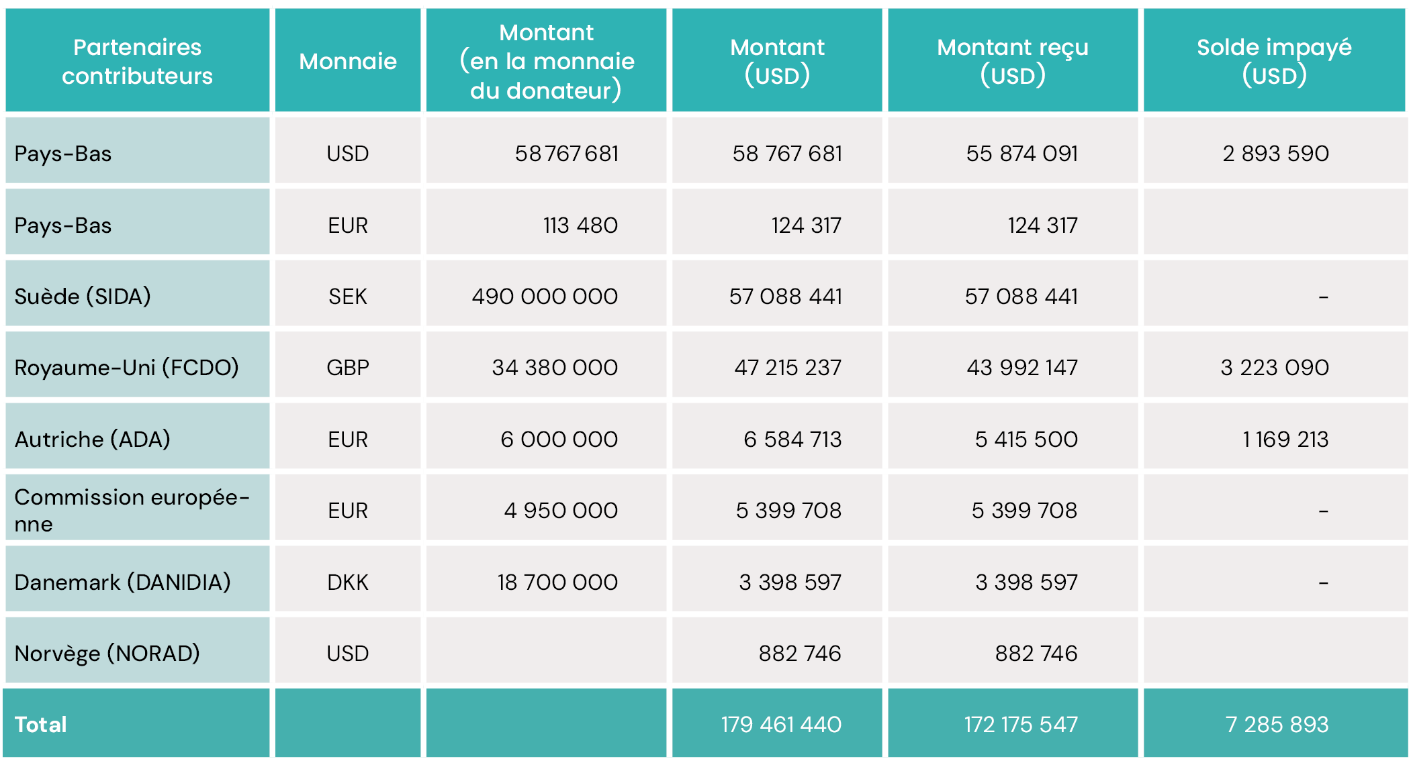Select the 'Monnaie' column header

click(x=348, y=61)
